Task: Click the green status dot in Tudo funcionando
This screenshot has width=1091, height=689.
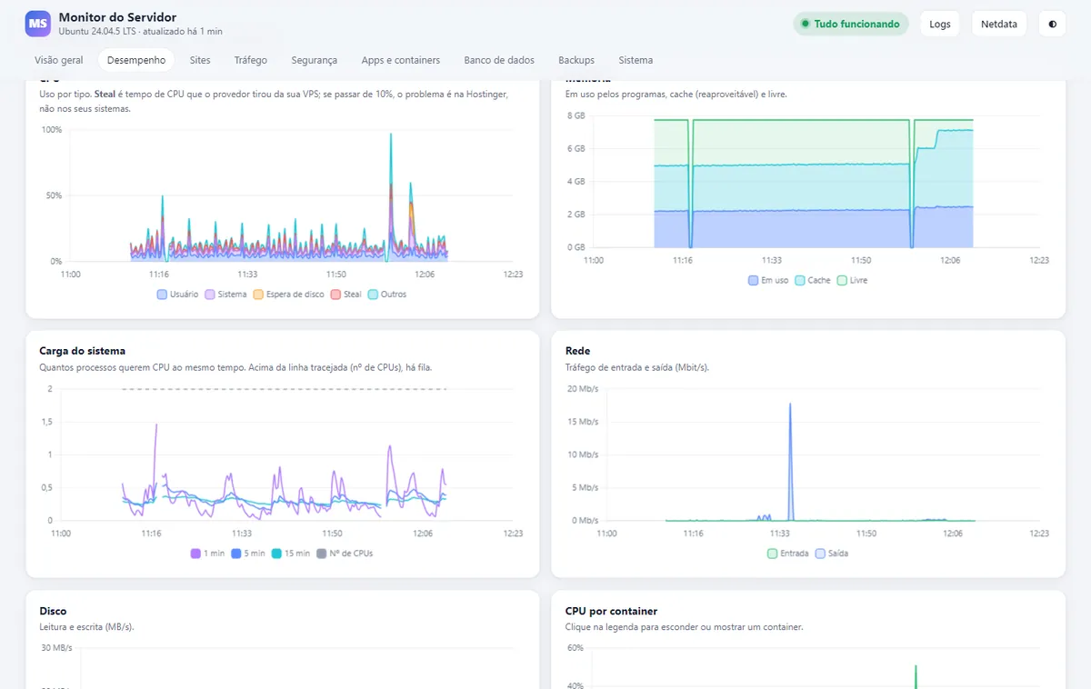Action: coord(805,24)
